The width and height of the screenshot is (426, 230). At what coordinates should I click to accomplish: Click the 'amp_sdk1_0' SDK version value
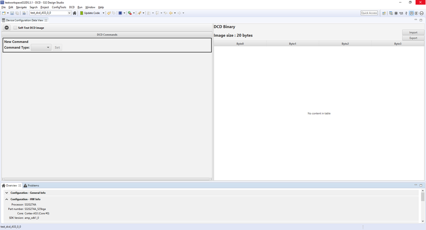(32, 218)
